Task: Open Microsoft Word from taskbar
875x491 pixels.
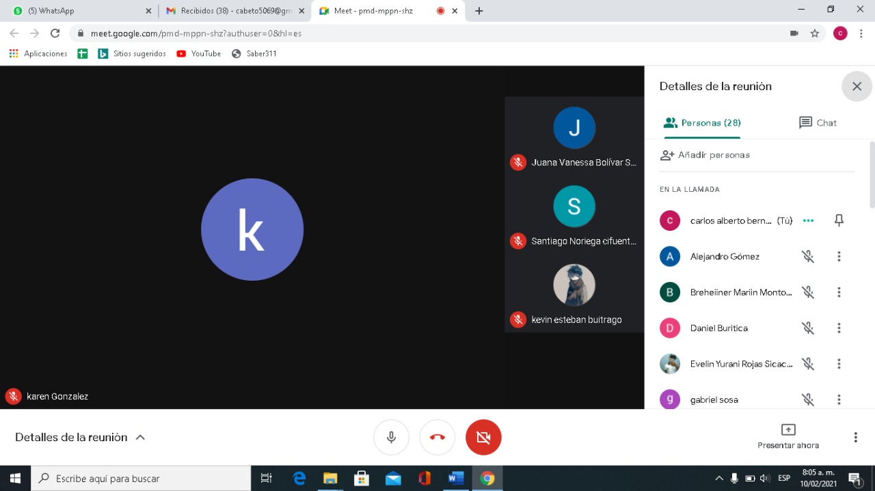Action: [455, 478]
